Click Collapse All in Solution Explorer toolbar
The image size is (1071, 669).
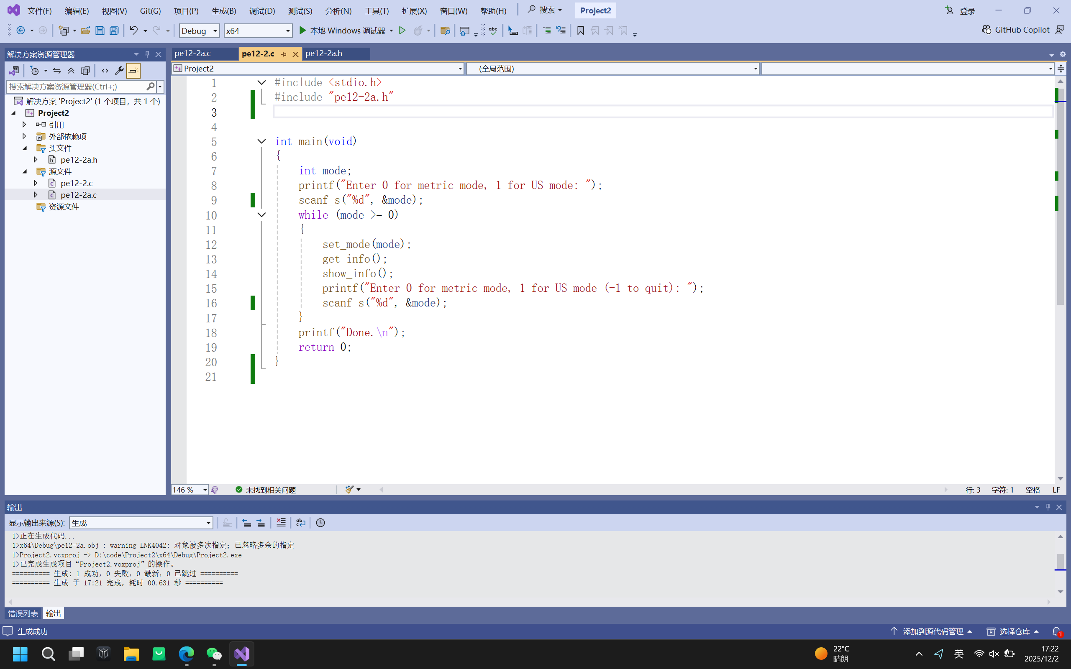tap(71, 70)
